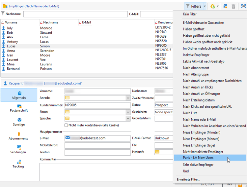Select the Bob Steward recipient icon

point(4,33)
